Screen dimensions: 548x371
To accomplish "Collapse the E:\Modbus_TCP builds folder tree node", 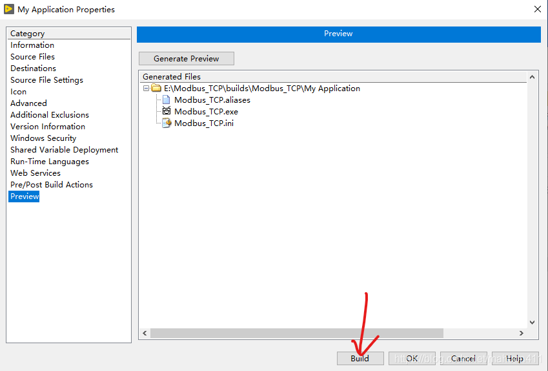I will click(146, 88).
